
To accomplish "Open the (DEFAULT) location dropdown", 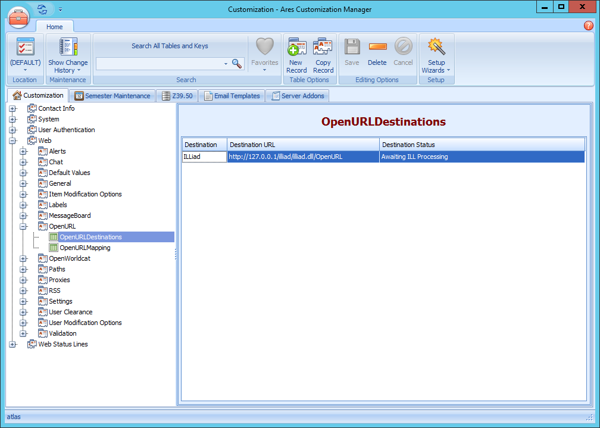I will [x=25, y=70].
